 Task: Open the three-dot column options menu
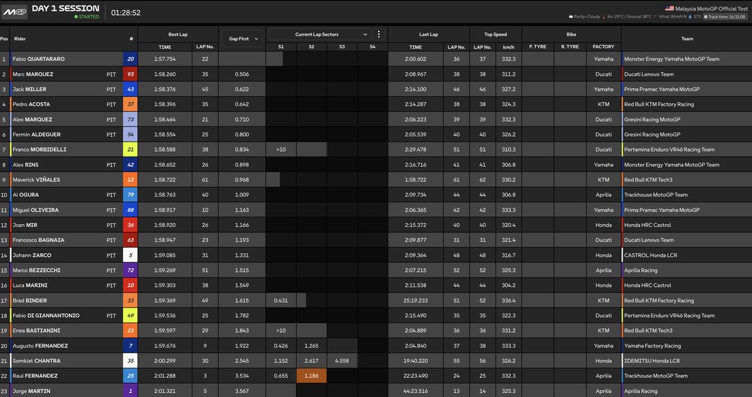(379, 34)
